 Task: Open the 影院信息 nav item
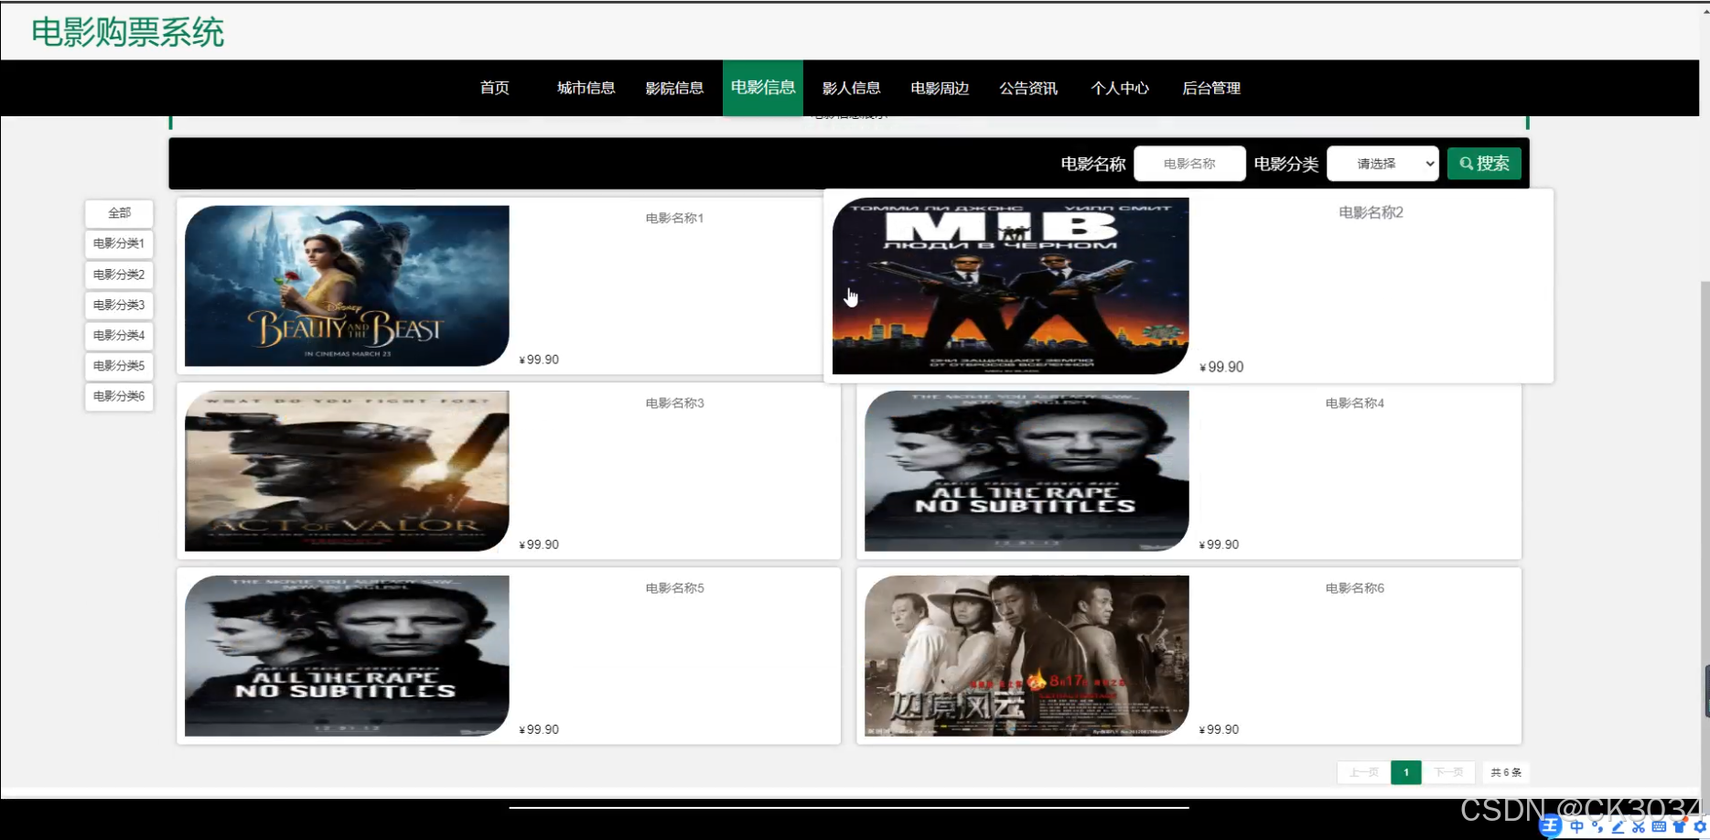click(x=674, y=88)
